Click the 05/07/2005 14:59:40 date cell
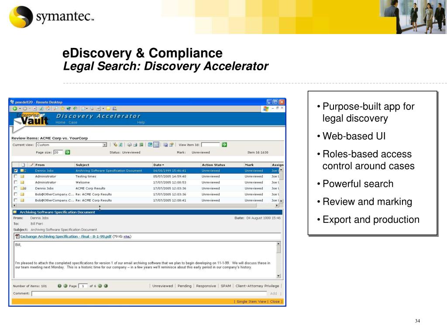 pos(170,176)
